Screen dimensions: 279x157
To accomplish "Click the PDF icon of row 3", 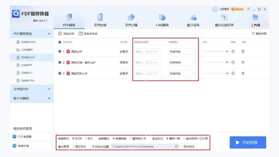I will (x=68, y=74).
